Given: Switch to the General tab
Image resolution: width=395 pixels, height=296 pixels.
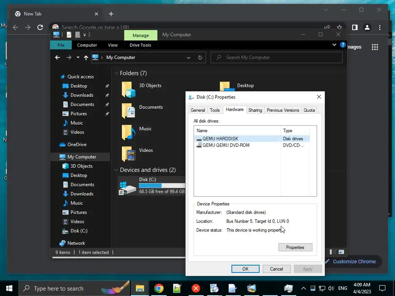Looking at the screenshot, I should click(198, 110).
